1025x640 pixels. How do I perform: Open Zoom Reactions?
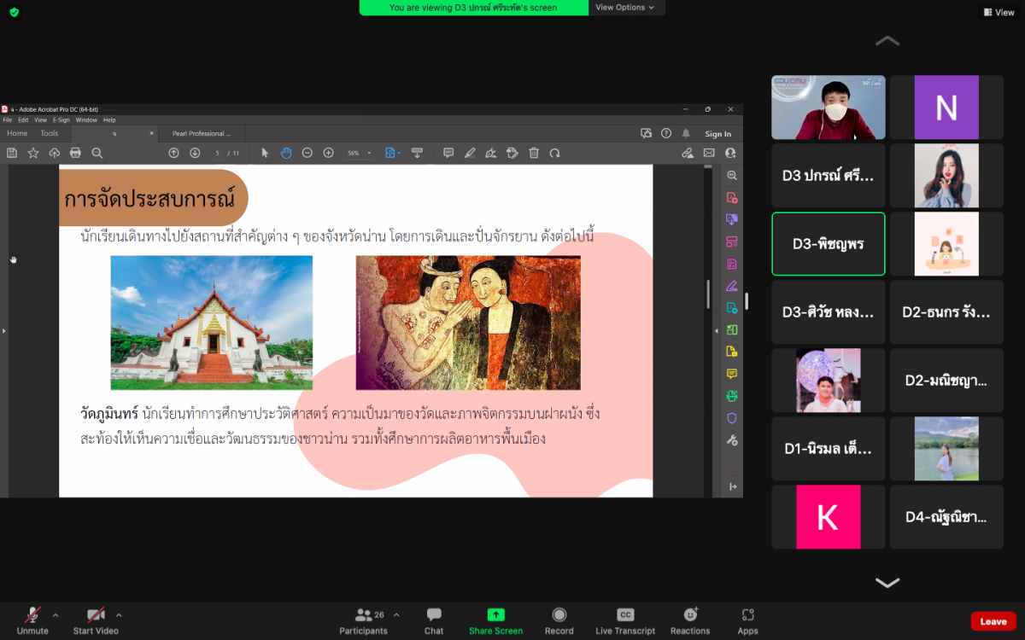(690, 621)
